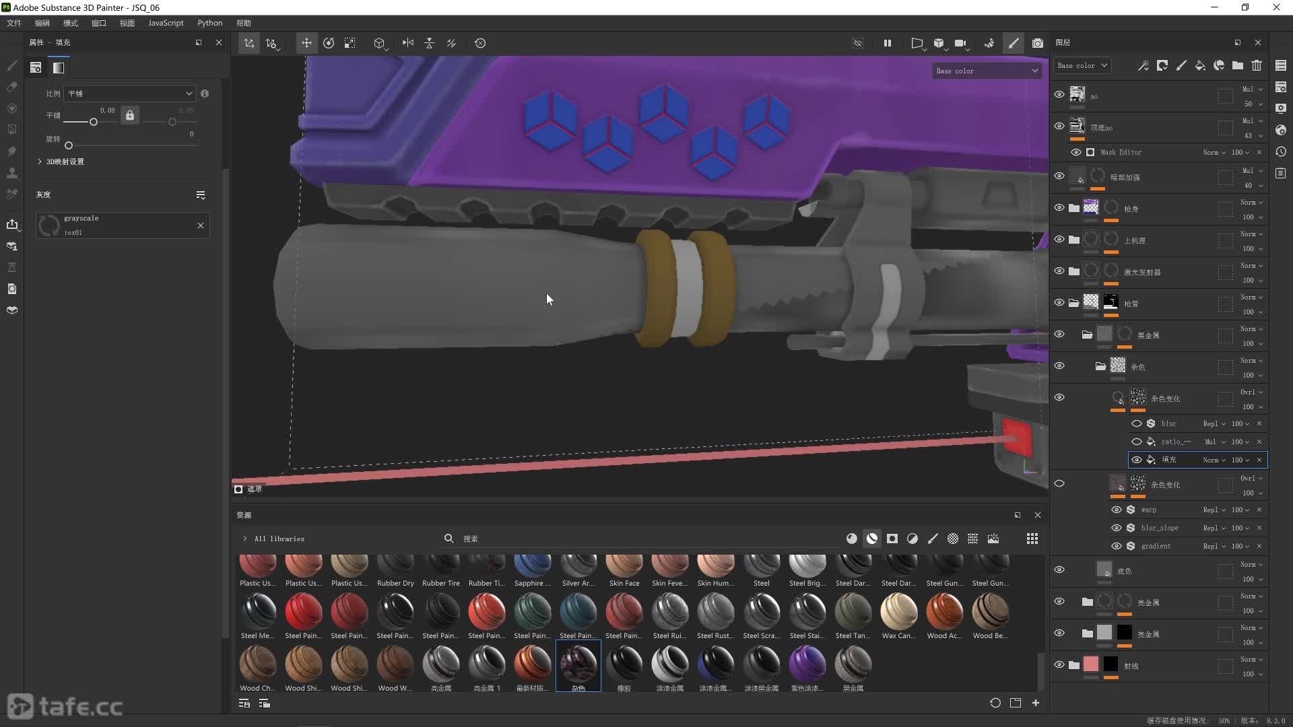Open the layers Base color channel dropdown
The image size is (1293, 727).
click(x=1082, y=65)
